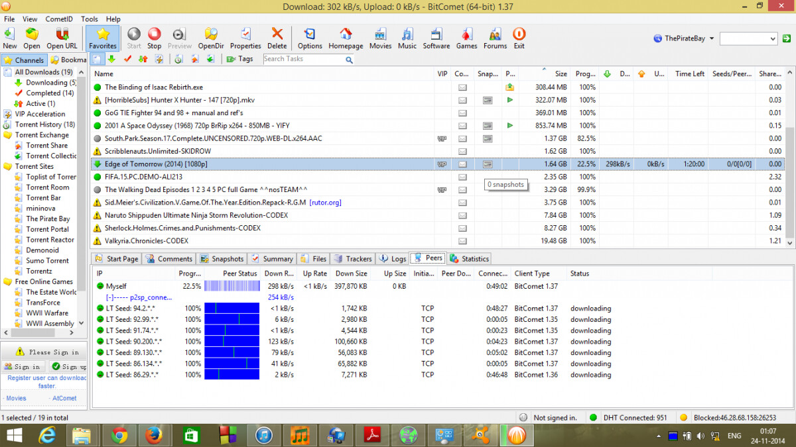
Task: Click the download list vertical scrollbar
Action: tap(789, 166)
